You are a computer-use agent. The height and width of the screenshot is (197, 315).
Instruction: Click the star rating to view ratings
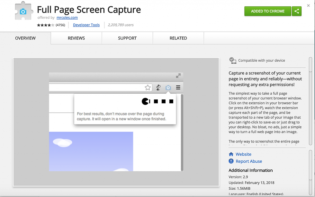46,25
